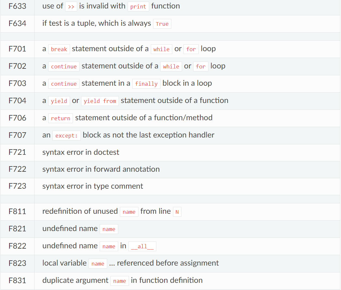
Task: Click 'syntax error in type comment' text
Action: (x=92, y=186)
